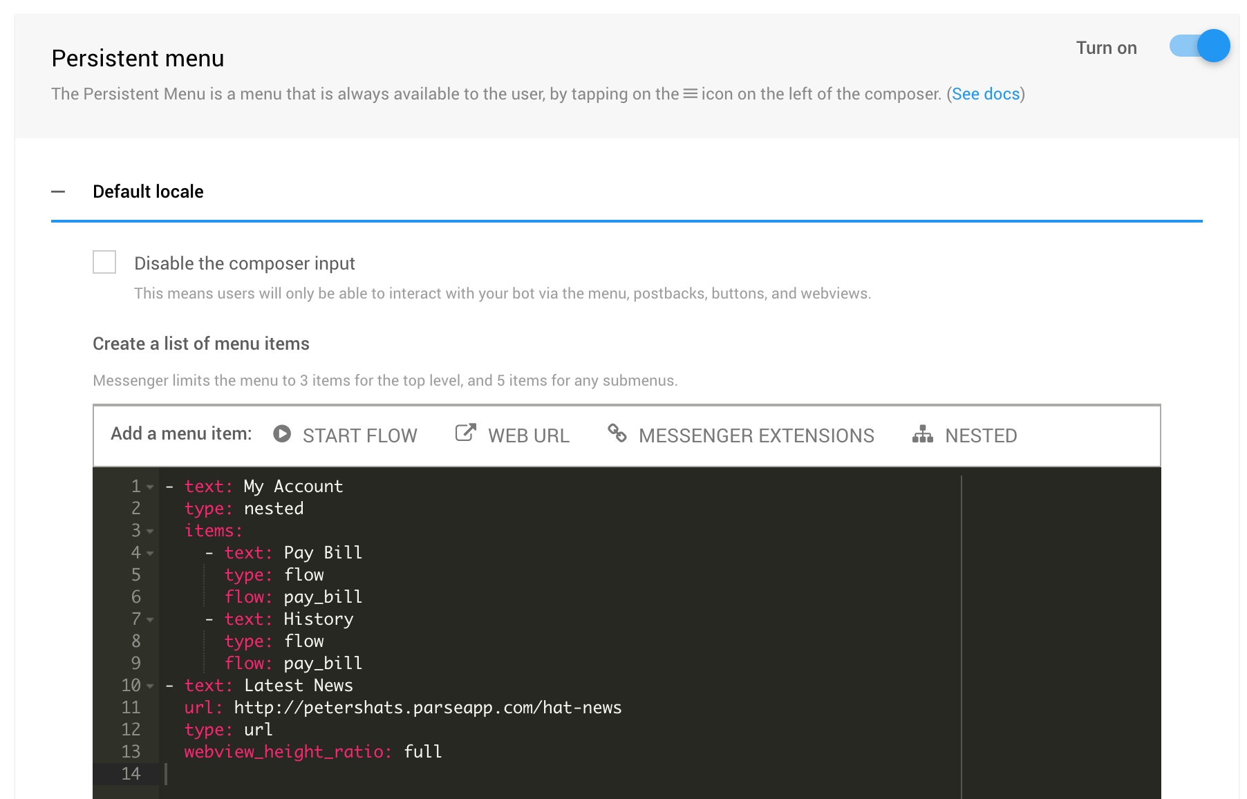Click the 'webview_height_ratio:' key
Screen dimensions: 1247x799
click(x=288, y=752)
